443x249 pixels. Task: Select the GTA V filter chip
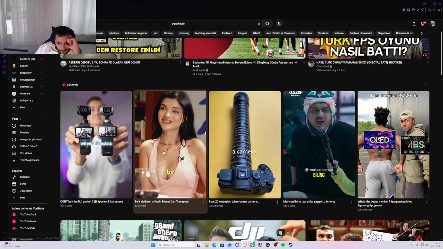click(256, 33)
